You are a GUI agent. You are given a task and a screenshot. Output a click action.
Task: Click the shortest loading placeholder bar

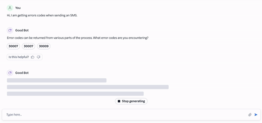57,80
